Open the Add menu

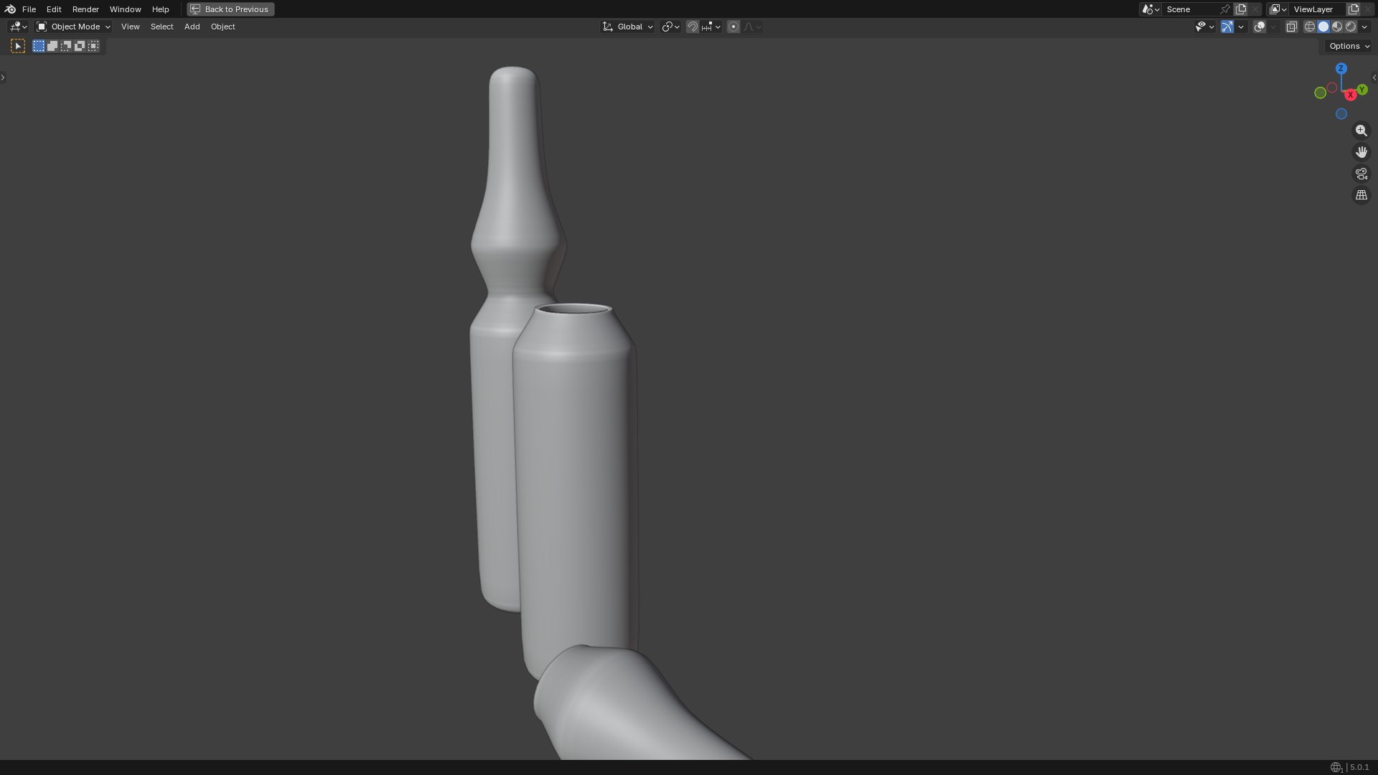(192, 27)
